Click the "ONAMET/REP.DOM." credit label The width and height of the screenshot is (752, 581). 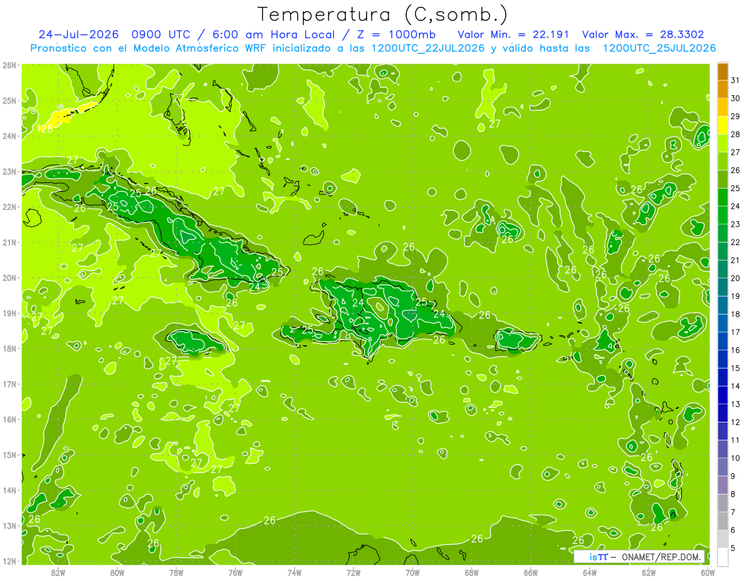pyautogui.click(x=662, y=557)
